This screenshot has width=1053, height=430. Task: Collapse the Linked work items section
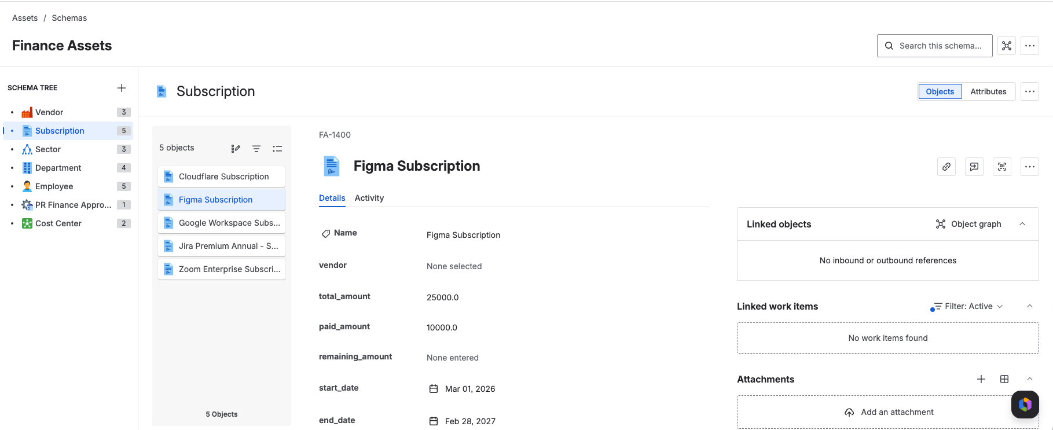(1030, 306)
